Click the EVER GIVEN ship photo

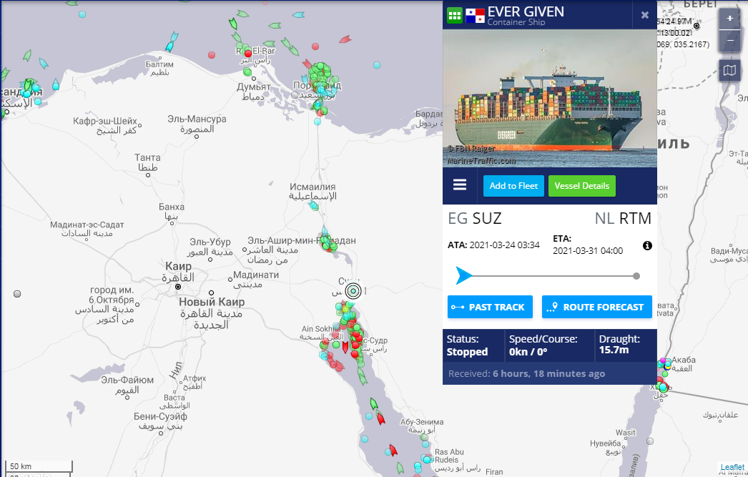pos(549,98)
